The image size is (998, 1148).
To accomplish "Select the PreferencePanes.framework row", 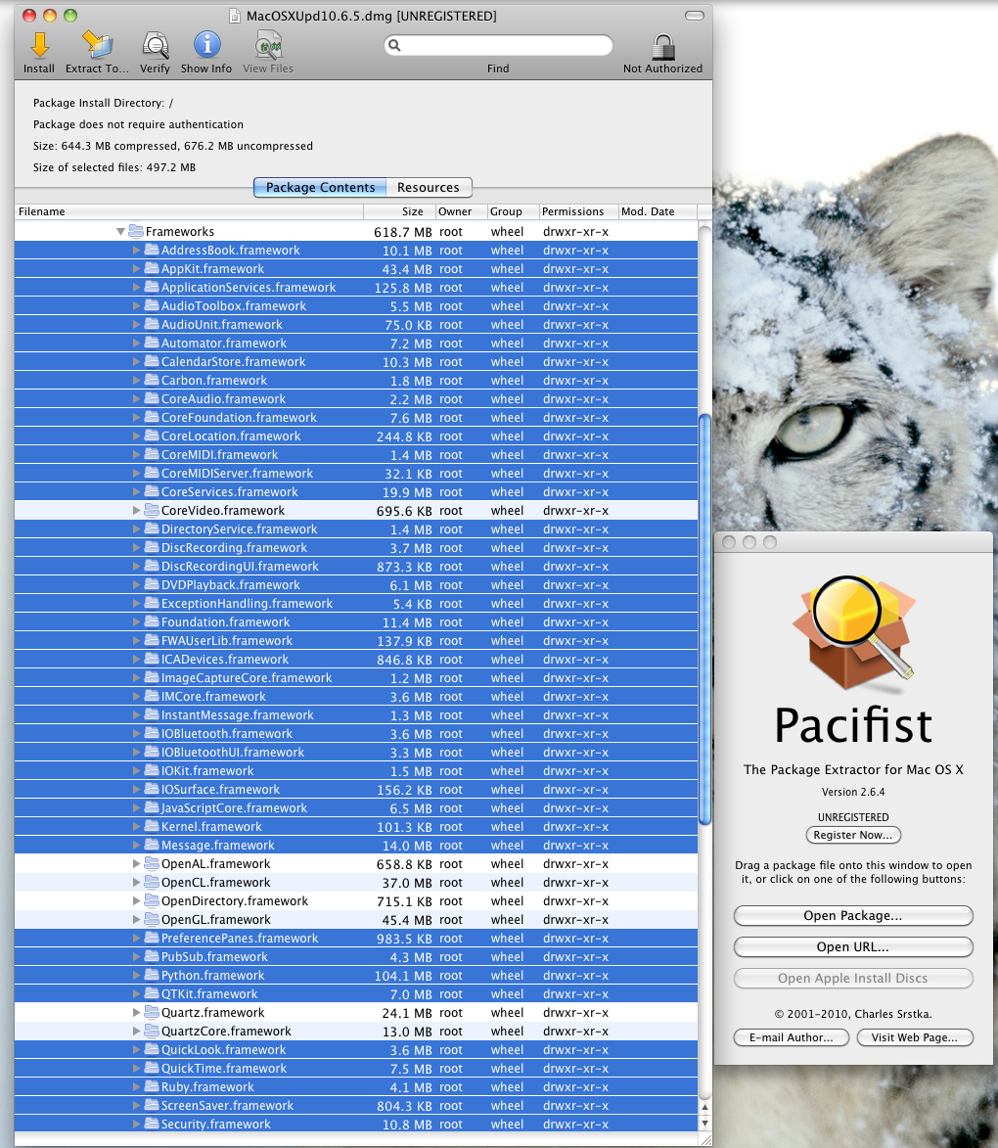I will point(356,938).
